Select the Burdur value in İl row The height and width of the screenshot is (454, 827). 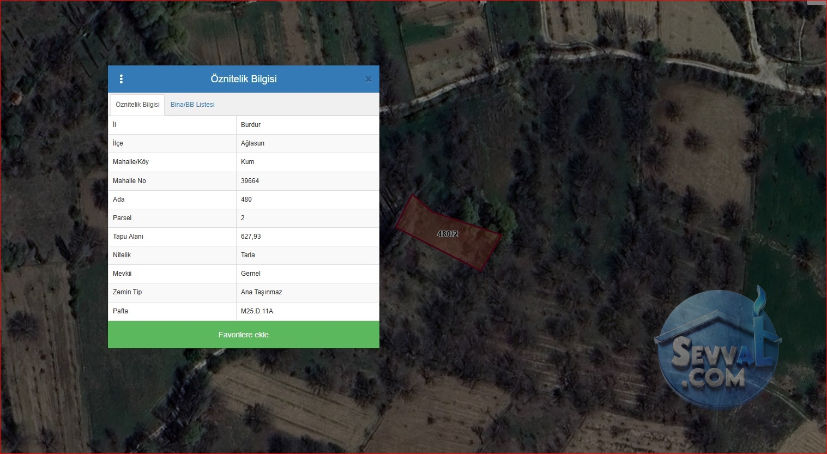tap(251, 125)
